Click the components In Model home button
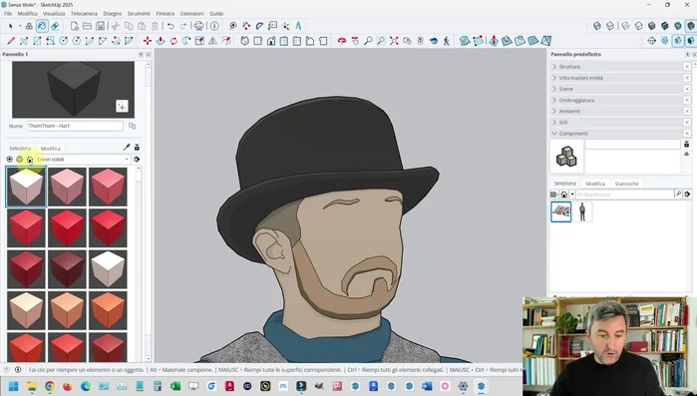 point(564,195)
